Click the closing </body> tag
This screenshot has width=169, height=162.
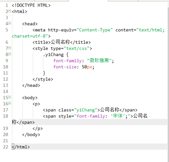point(31,135)
